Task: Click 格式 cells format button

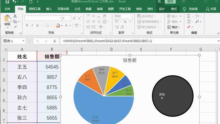Action: point(174,27)
